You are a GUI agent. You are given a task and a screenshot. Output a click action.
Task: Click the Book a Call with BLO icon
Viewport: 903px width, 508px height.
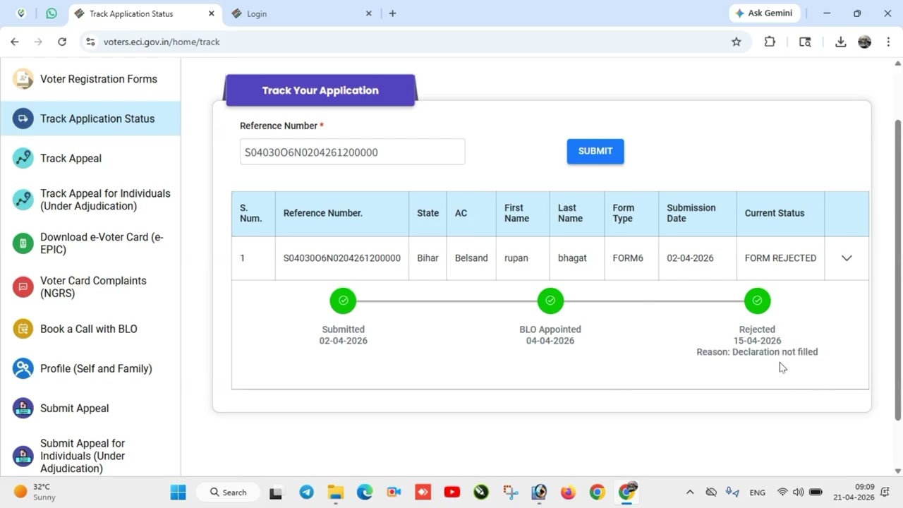23,329
